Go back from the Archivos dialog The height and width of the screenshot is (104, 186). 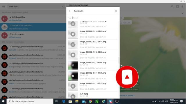pos(70,11)
